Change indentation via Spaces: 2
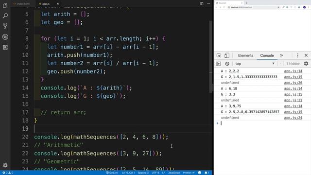This screenshot has height=175, width=311. [x=143, y=173]
